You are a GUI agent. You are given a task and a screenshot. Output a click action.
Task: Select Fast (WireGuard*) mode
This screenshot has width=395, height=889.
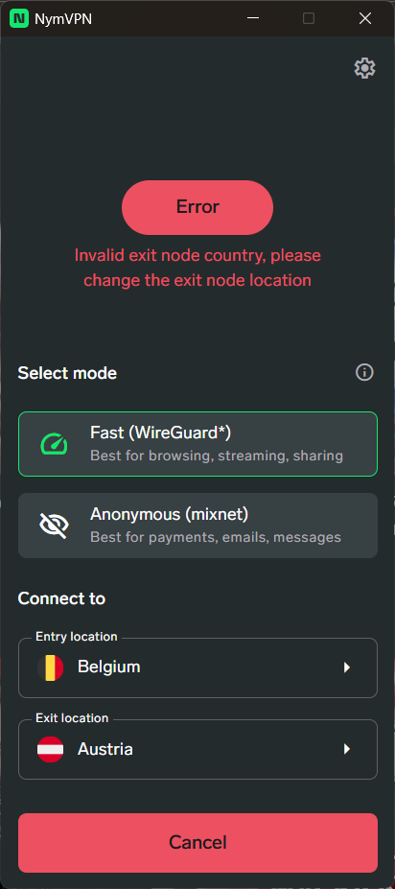[197, 444]
